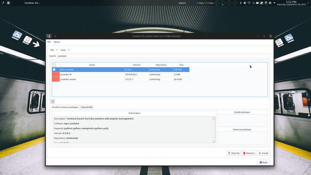The image size is (311, 175).
Task: Click the Condres Control Center app icon in title bar
Action: 49,36
